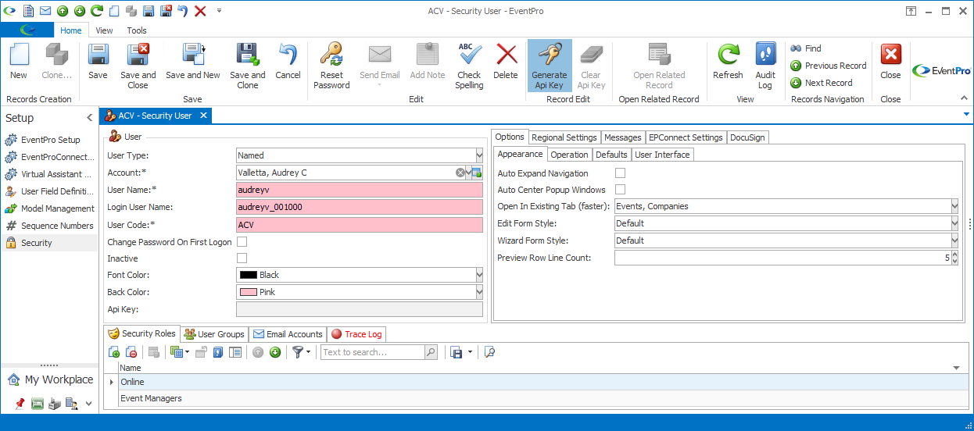Expand the Online row arrow
This screenshot has width=974, height=431.
click(111, 382)
